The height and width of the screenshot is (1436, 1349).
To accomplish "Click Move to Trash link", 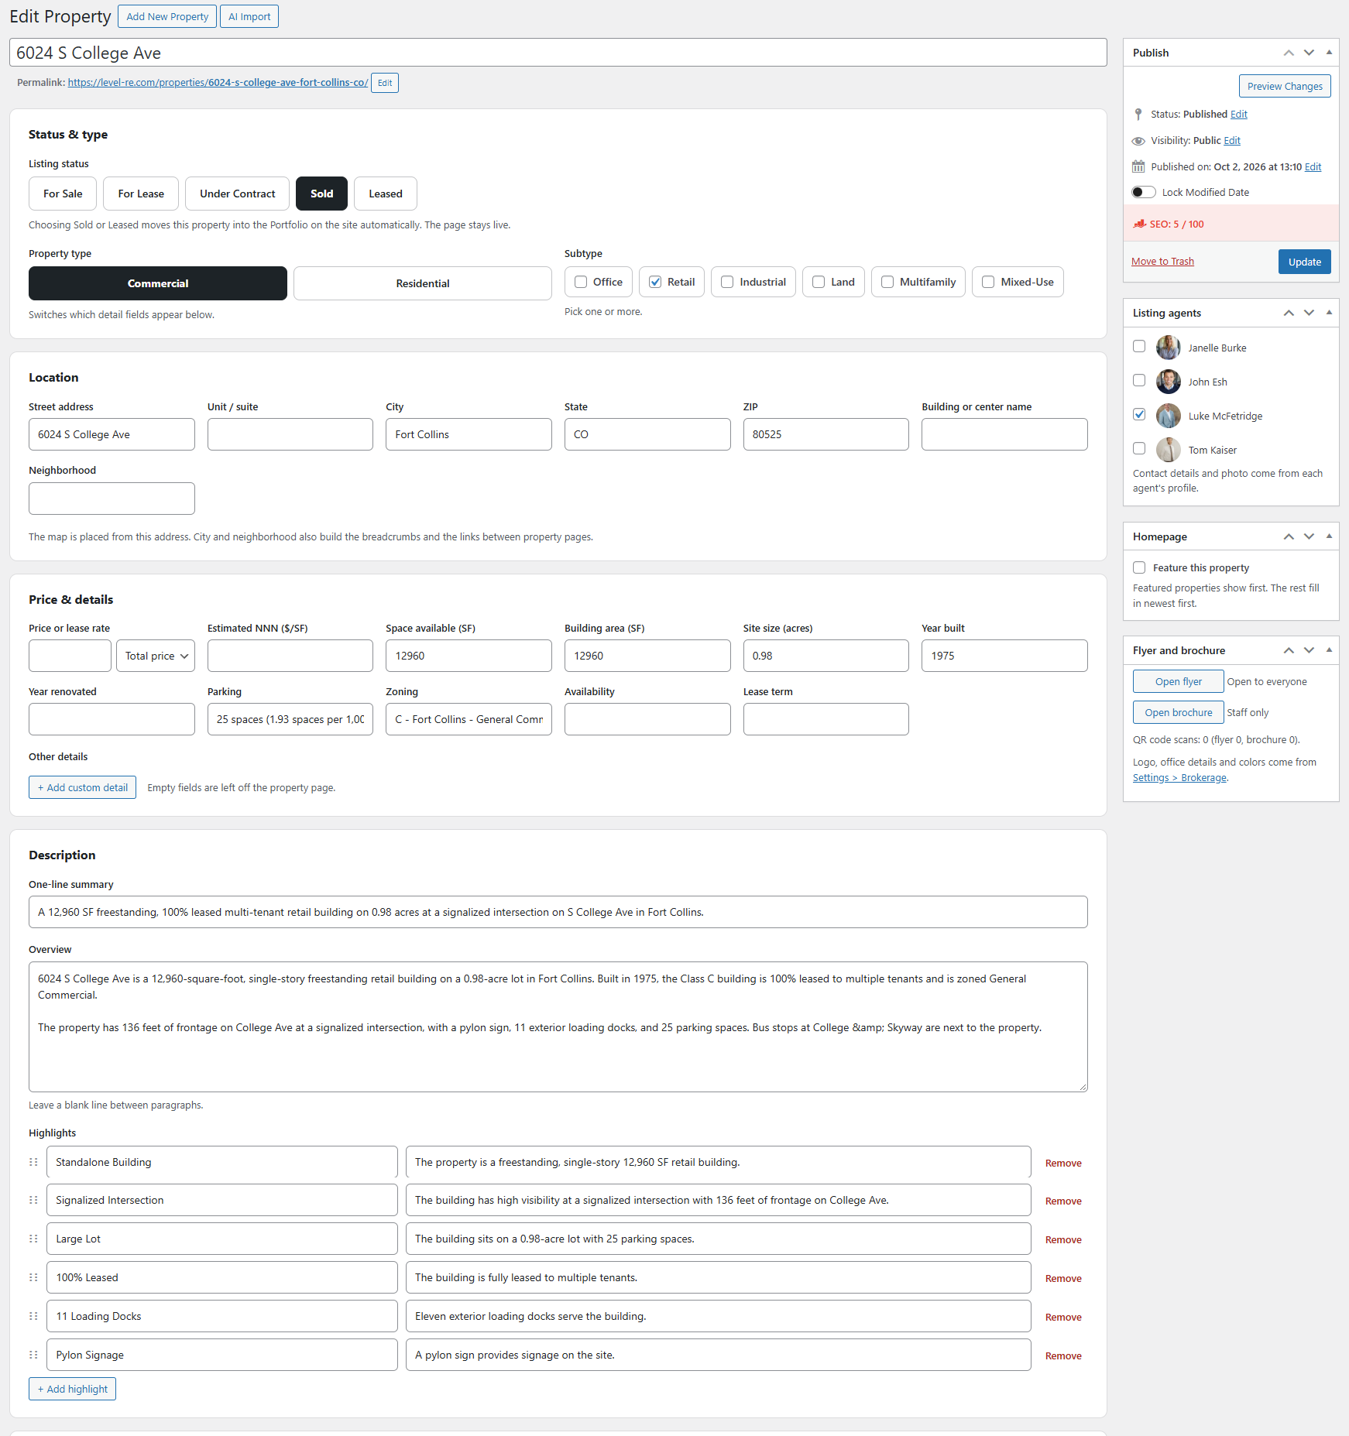I will point(1162,262).
